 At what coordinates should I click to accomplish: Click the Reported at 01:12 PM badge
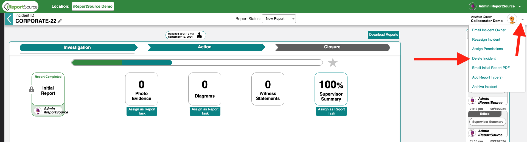186,35
